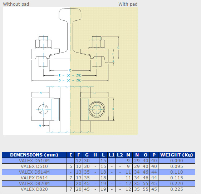Click the G column header in table
This screenshot has width=201, height=194.
(x=87, y=155)
